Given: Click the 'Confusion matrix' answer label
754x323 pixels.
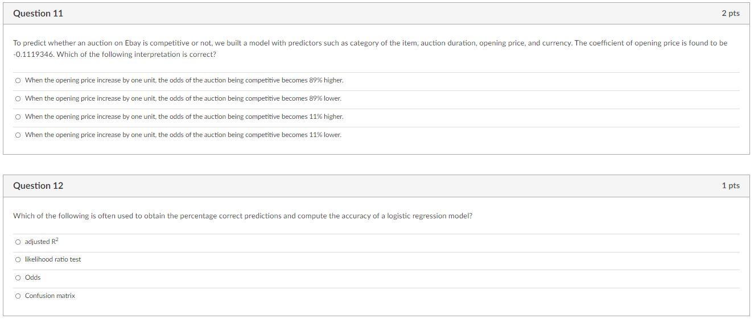Looking at the screenshot, I should click(x=50, y=296).
